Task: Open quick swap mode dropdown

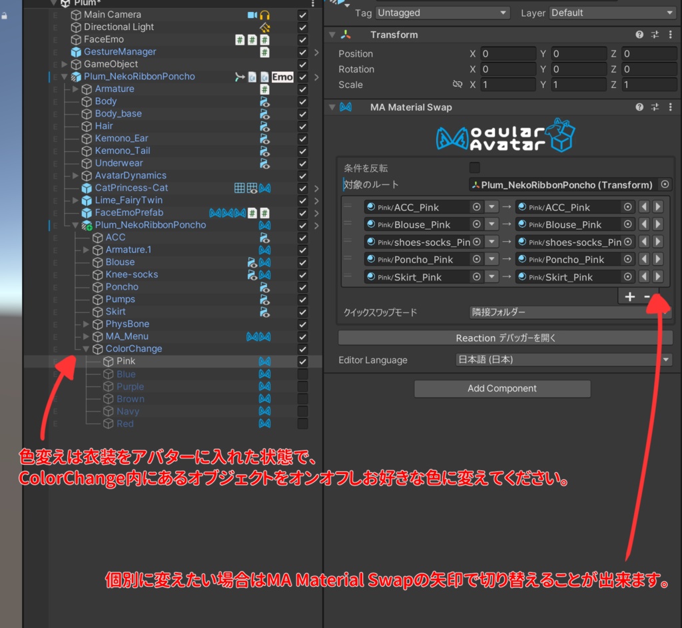Action: (x=570, y=312)
